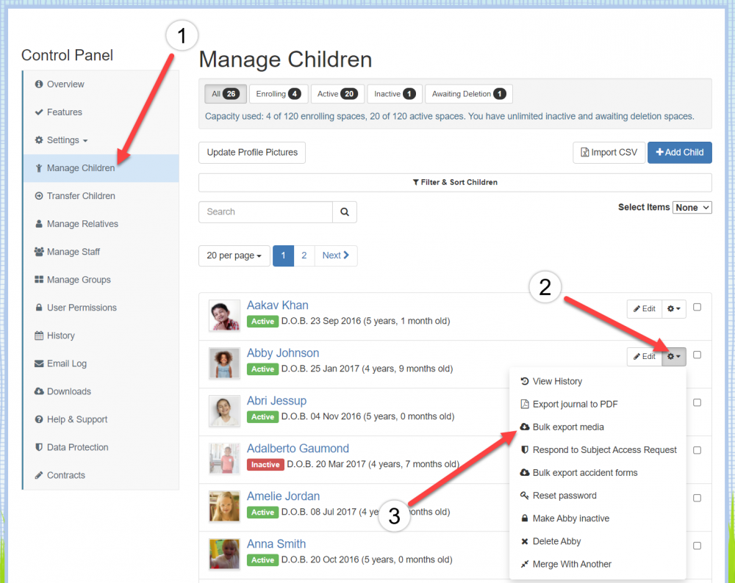Choose Delete Abby menu item
735x583 pixels.
pos(598,542)
